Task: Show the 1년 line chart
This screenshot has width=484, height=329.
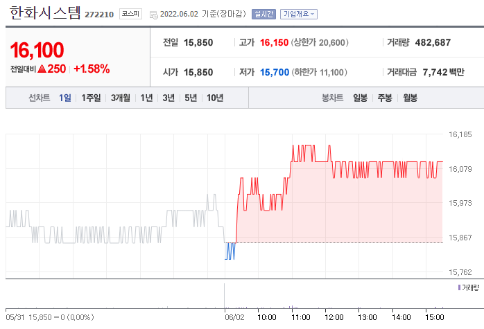Action: click(x=146, y=98)
